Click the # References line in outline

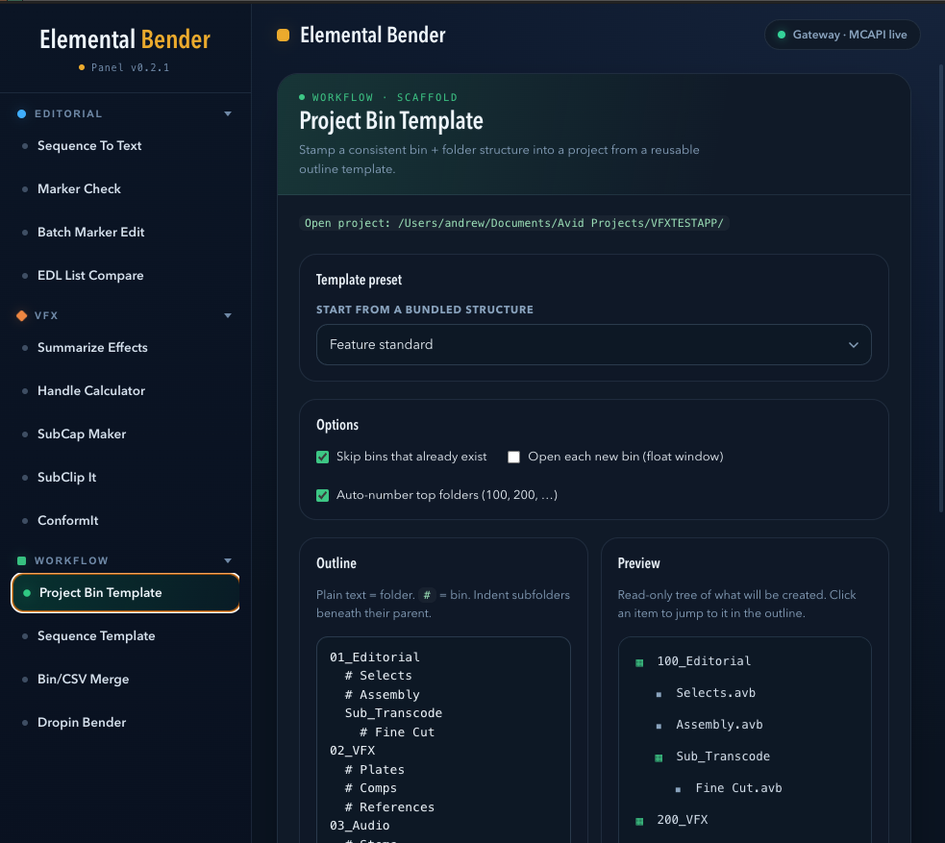coord(389,807)
